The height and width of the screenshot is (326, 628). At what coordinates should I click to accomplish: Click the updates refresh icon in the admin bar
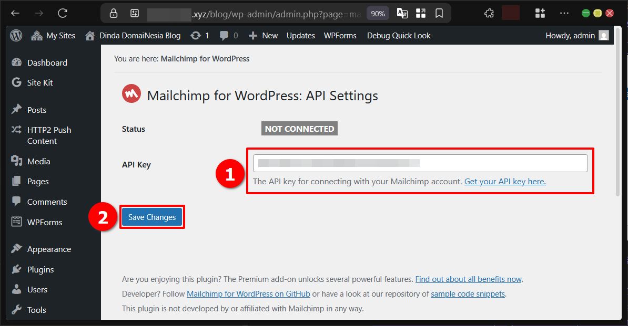(x=194, y=35)
